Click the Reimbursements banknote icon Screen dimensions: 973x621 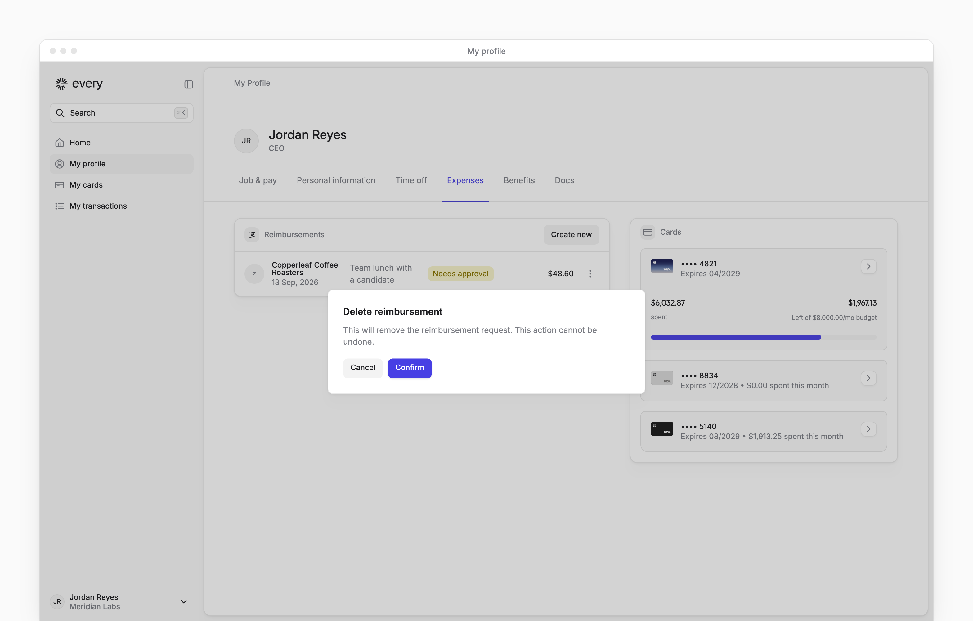tap(252, 234)
